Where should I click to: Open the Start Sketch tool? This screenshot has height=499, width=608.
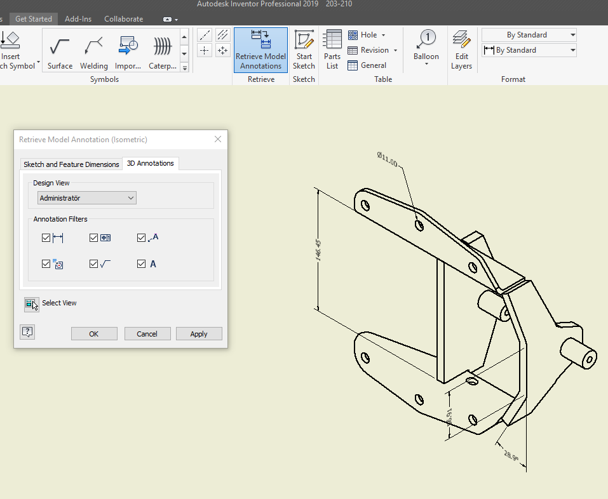pyautogui.click(x=304, y=50)
